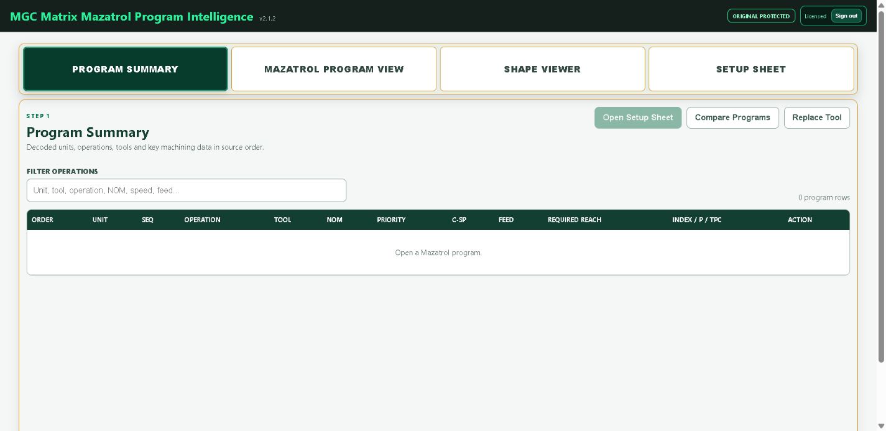886x431 pixels.
Task: Open the Mazatrol Program View tab
Action: point(334,69)
